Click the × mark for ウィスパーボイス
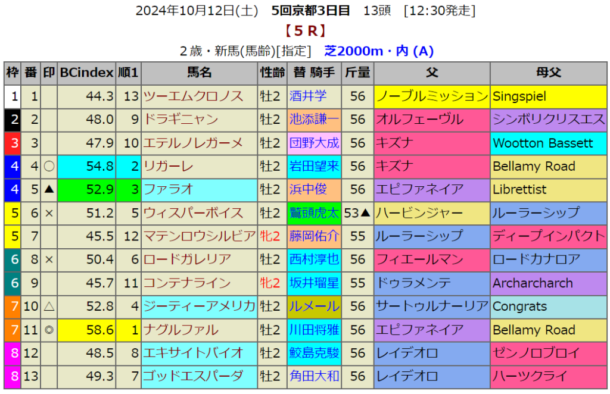Image resolution: width=610 pixels, height=394 pixels. [x=49, y=213]
